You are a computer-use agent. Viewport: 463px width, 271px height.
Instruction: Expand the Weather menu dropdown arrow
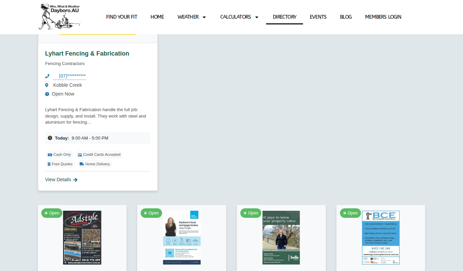(204, 17)
